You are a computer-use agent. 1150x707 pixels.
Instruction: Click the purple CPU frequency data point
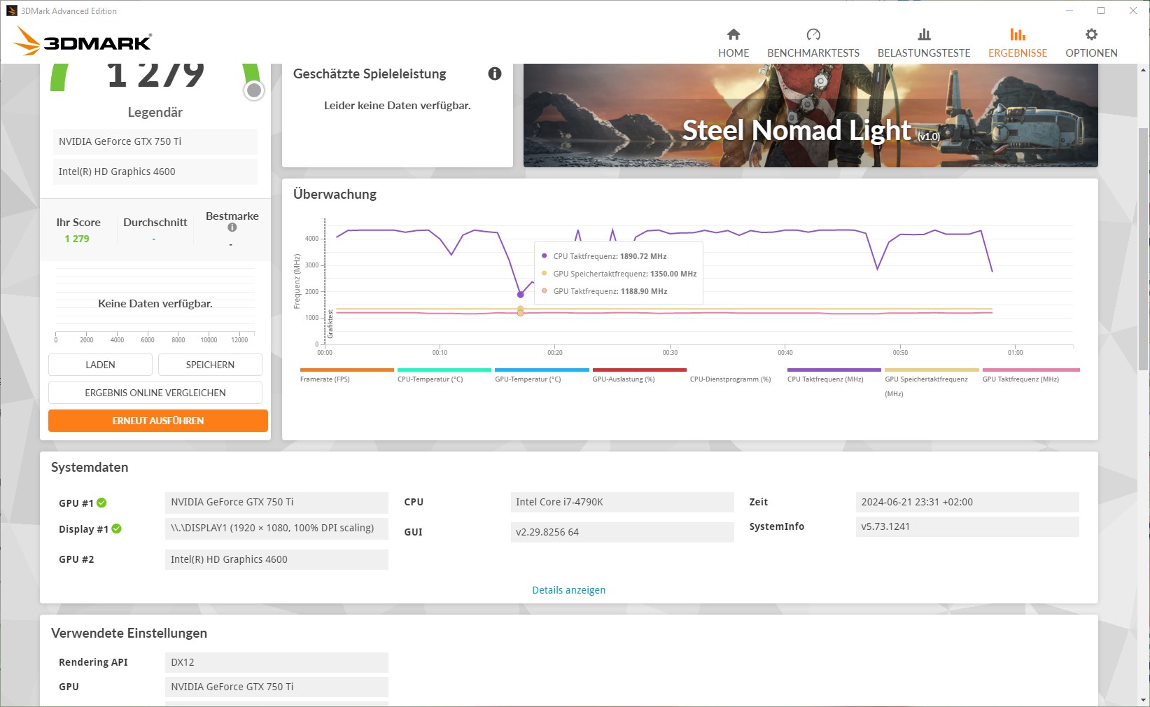click(x=520, y=295)
